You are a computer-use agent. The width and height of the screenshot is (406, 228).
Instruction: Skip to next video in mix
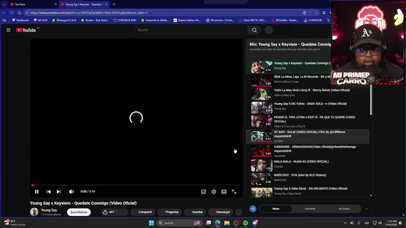click(x=59, y=192)
